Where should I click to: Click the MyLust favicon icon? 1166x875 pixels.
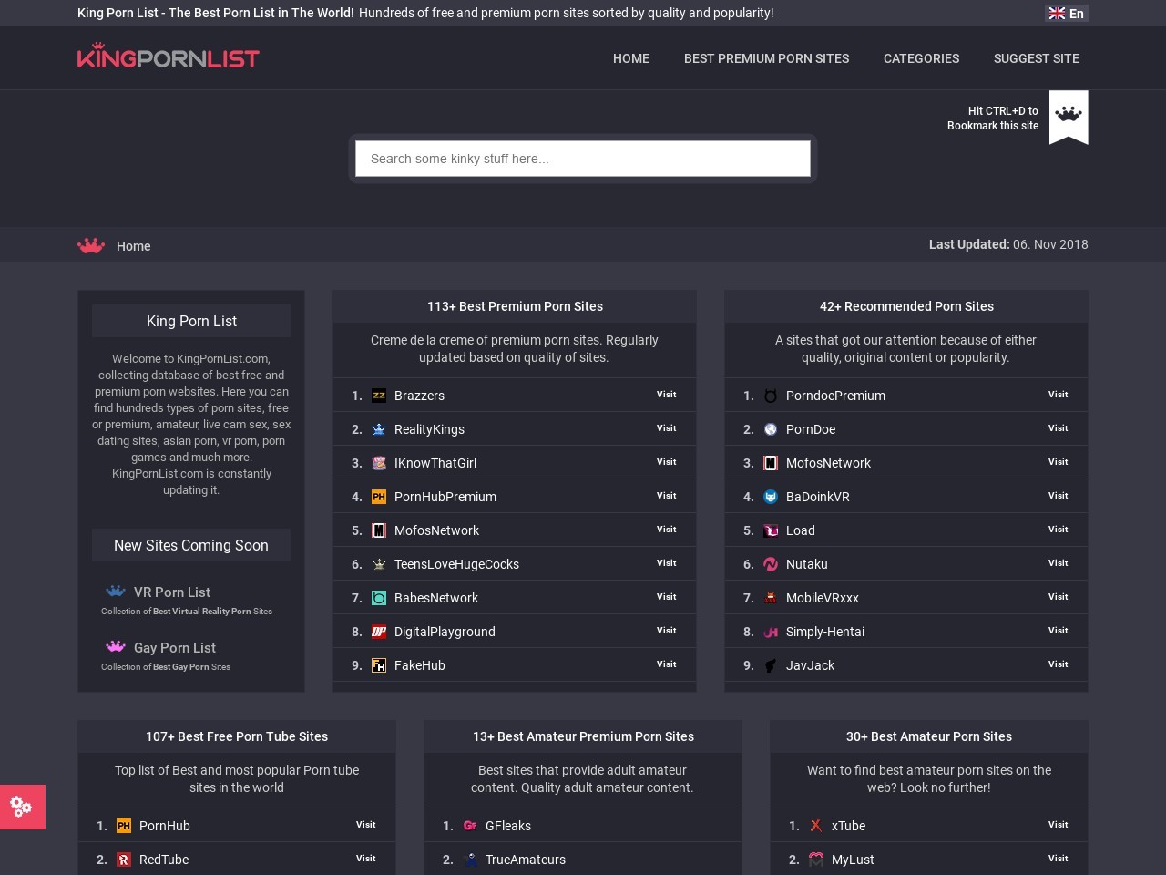tap(816, 860)
